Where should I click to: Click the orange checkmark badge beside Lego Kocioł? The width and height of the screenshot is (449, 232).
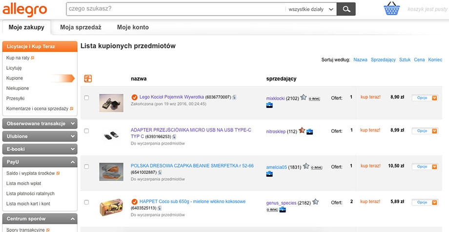[135, 97]
